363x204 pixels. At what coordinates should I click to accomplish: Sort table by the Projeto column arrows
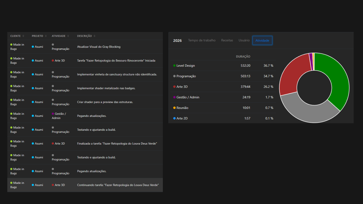point(46,36)
